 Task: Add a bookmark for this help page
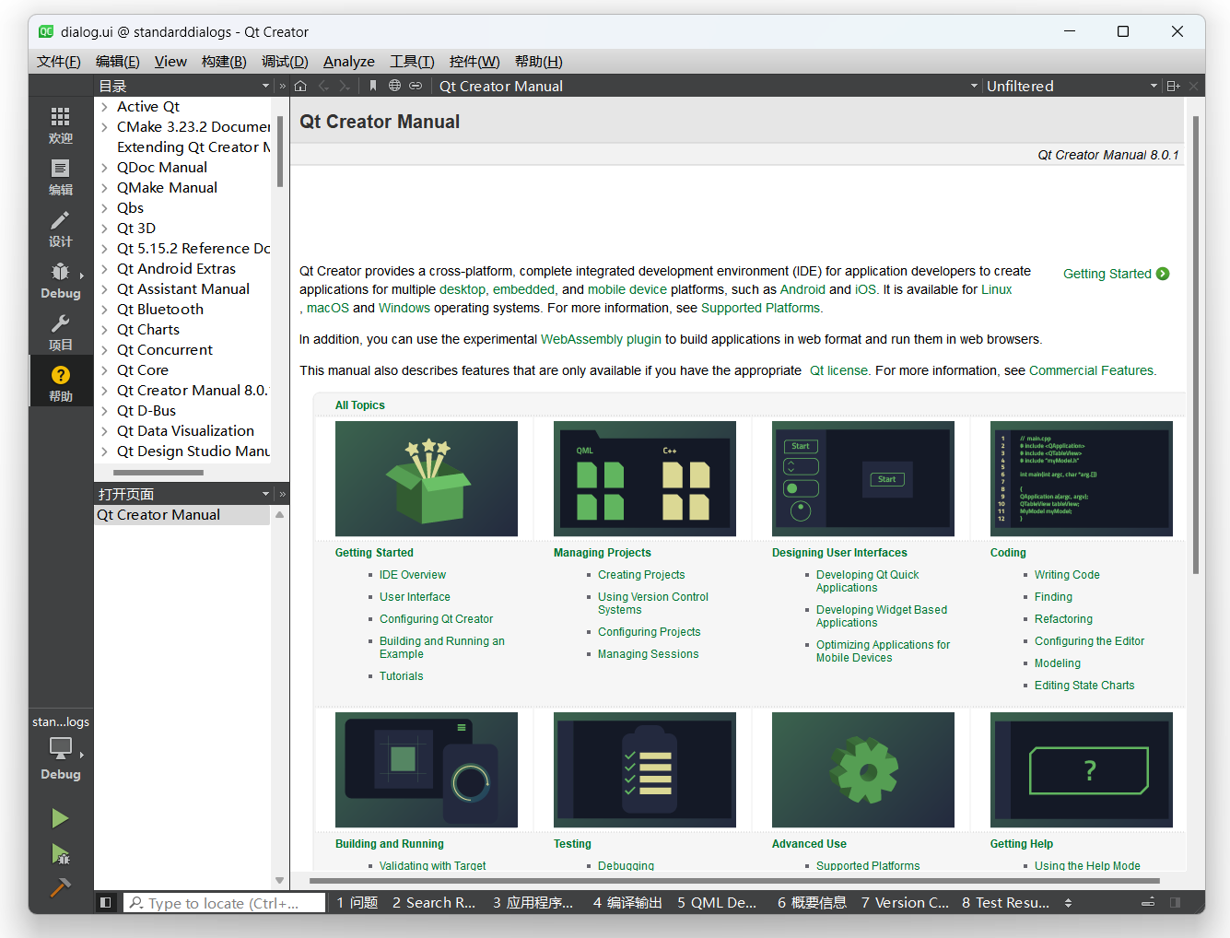(x=372, y=86)
